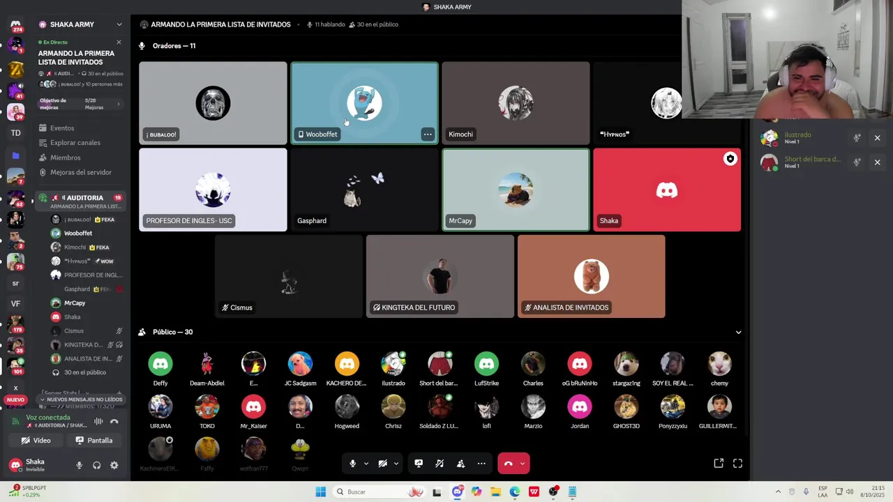Pop out the stage window
Viewport: 893px width, 502px height.
coord(719,464)
